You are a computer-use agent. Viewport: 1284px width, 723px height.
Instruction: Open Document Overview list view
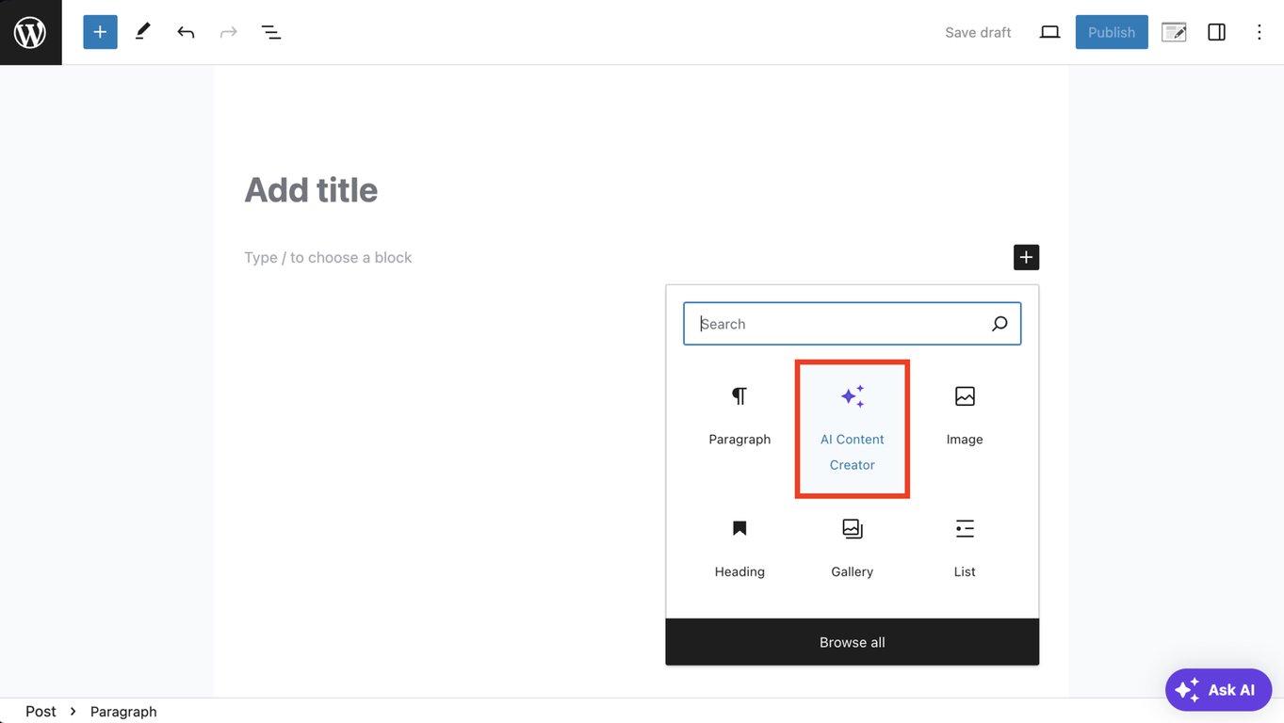click(270, 31)
